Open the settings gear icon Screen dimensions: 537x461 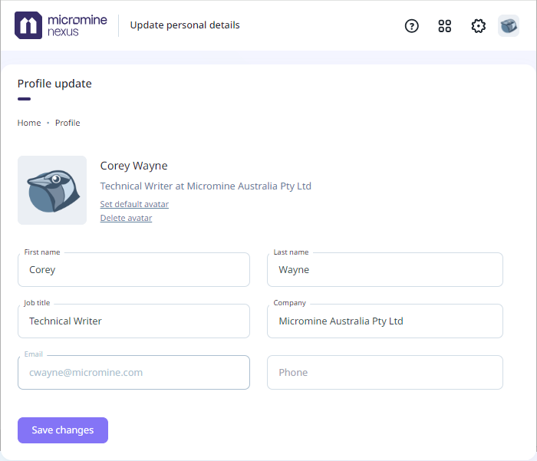[479, 26]
